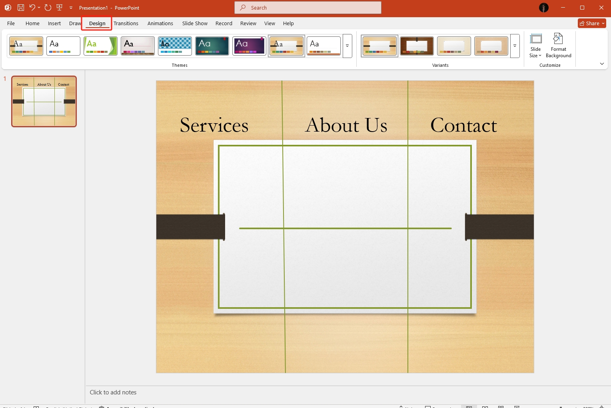The width and height of the screenshot is (611, 408).
Task: Open the Record tab
Action: (x=224, y=23)
